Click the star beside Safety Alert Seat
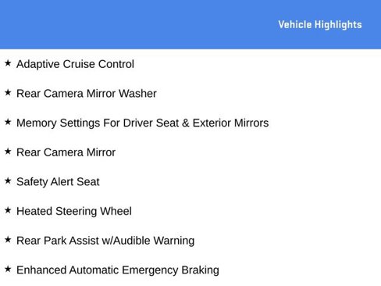The image size is (381, 286). tap(8, 181)
